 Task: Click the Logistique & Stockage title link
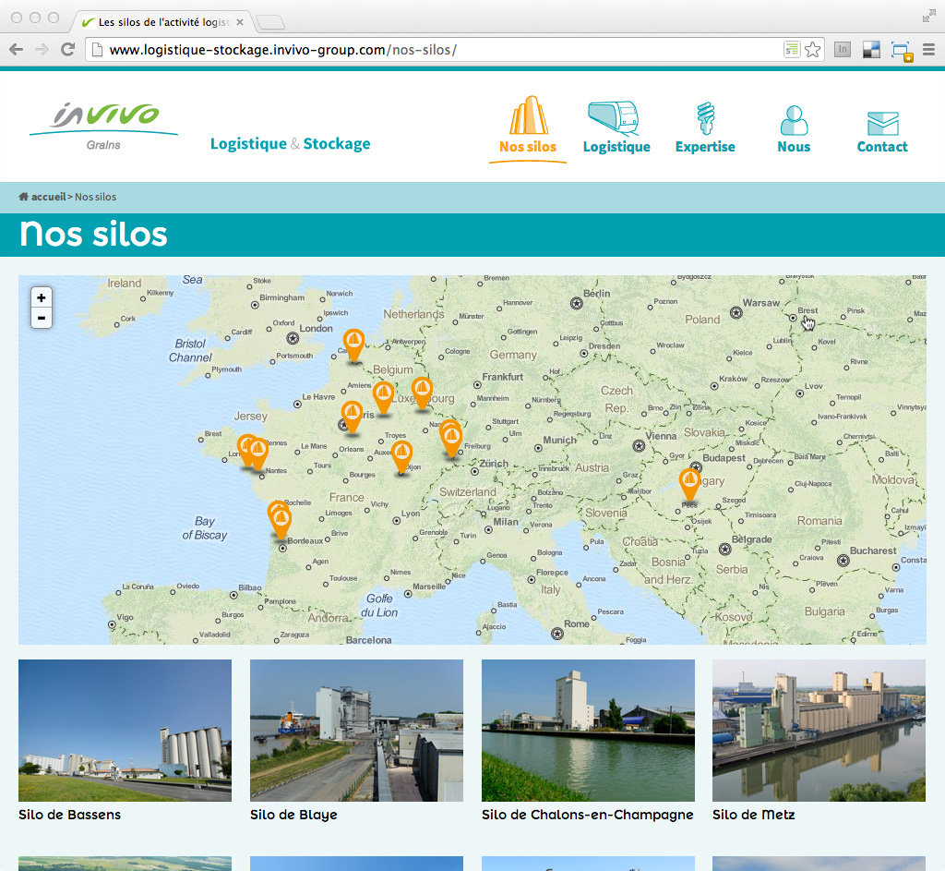290,143
